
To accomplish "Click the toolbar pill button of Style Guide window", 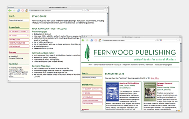I will (x=107, y=7).
